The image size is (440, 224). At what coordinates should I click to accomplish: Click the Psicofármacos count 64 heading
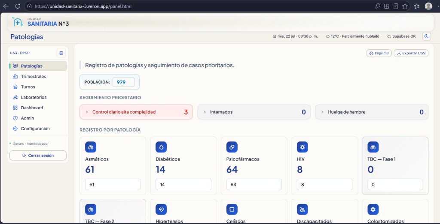pyautogui.click(x=232, y=170)
